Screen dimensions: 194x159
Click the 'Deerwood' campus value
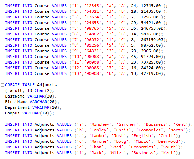[x=168, y=141]
